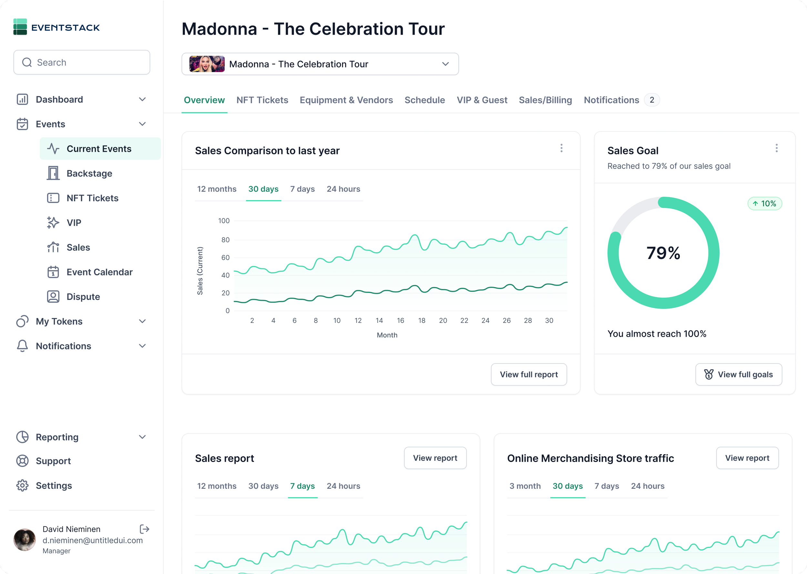
Task: Open Sales Comparison card options menu
Action: click(x=561, y=148)
